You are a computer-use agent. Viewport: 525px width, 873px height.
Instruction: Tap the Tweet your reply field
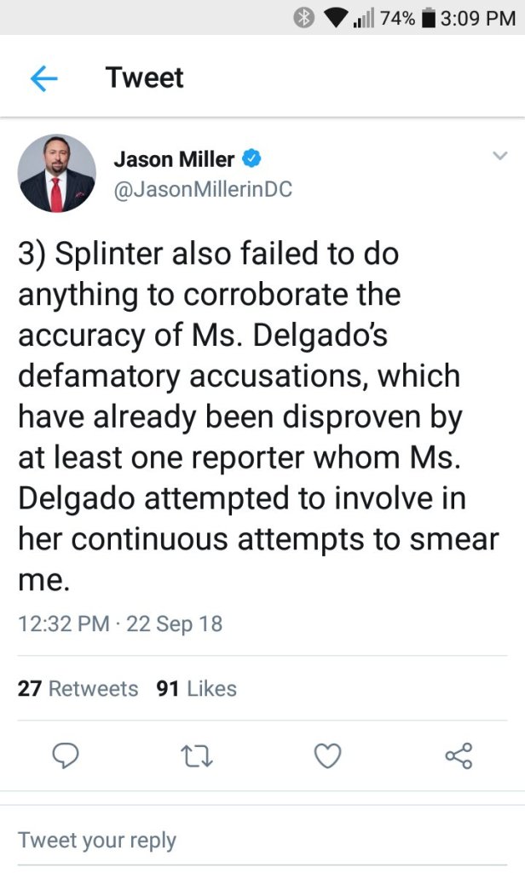coord(97,840)
